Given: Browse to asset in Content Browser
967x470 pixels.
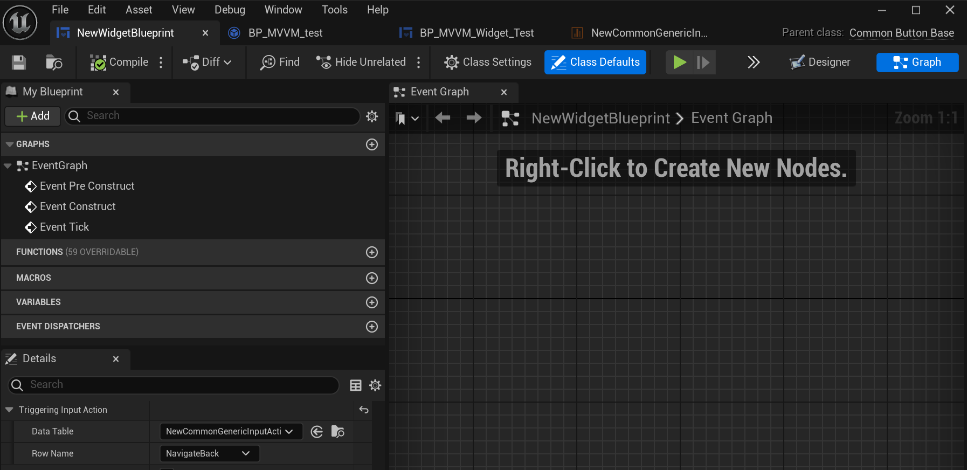Looking at the screenshot, I should tap(54, 63).
